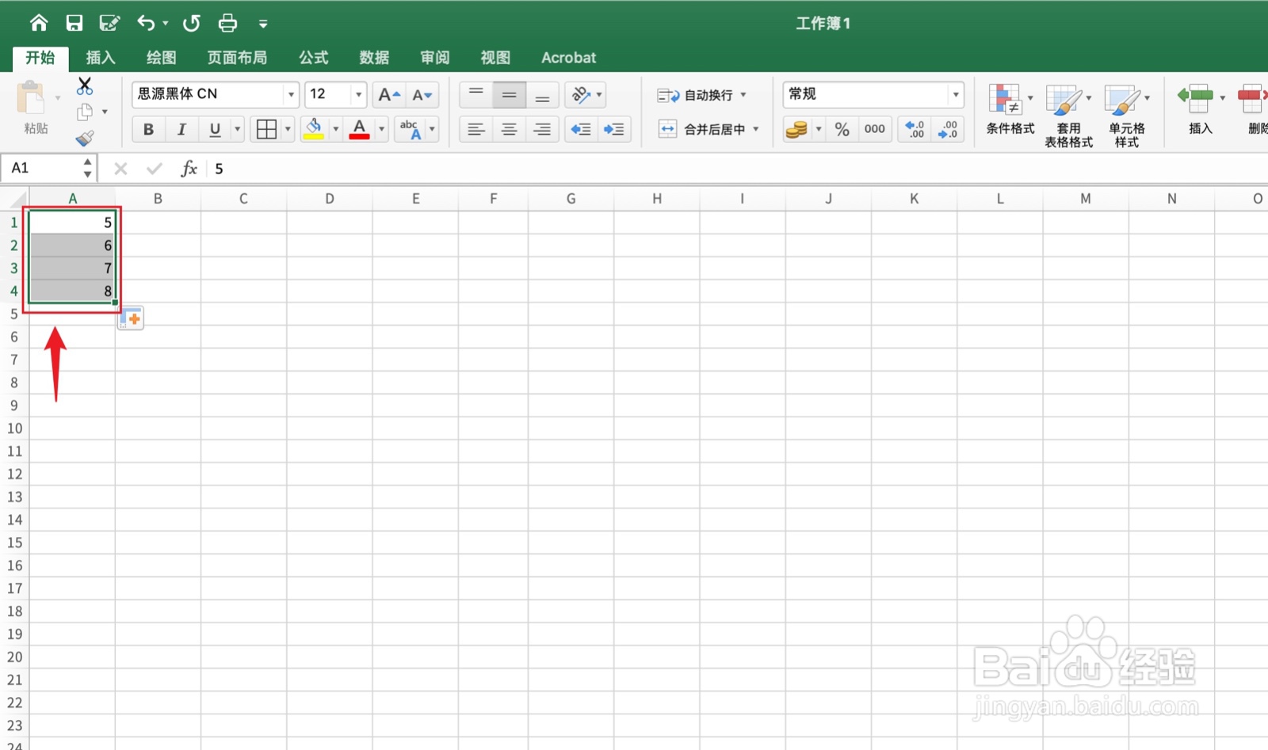Increase font size with larger A
Screen dimensions: 1268x750
click(x=388, y=94)
